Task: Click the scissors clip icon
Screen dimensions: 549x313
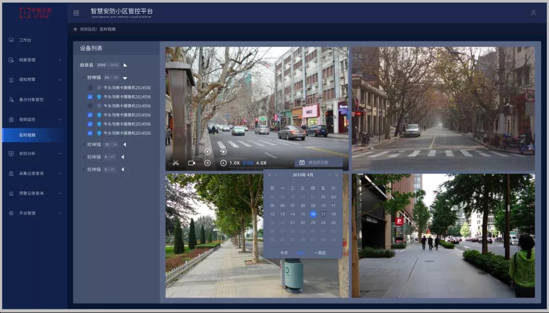Action: (175, 163)
